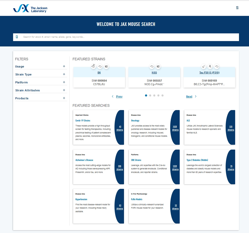Click The Jackson Laboratory logo
249x233 pixels.
tap(30, 8)
